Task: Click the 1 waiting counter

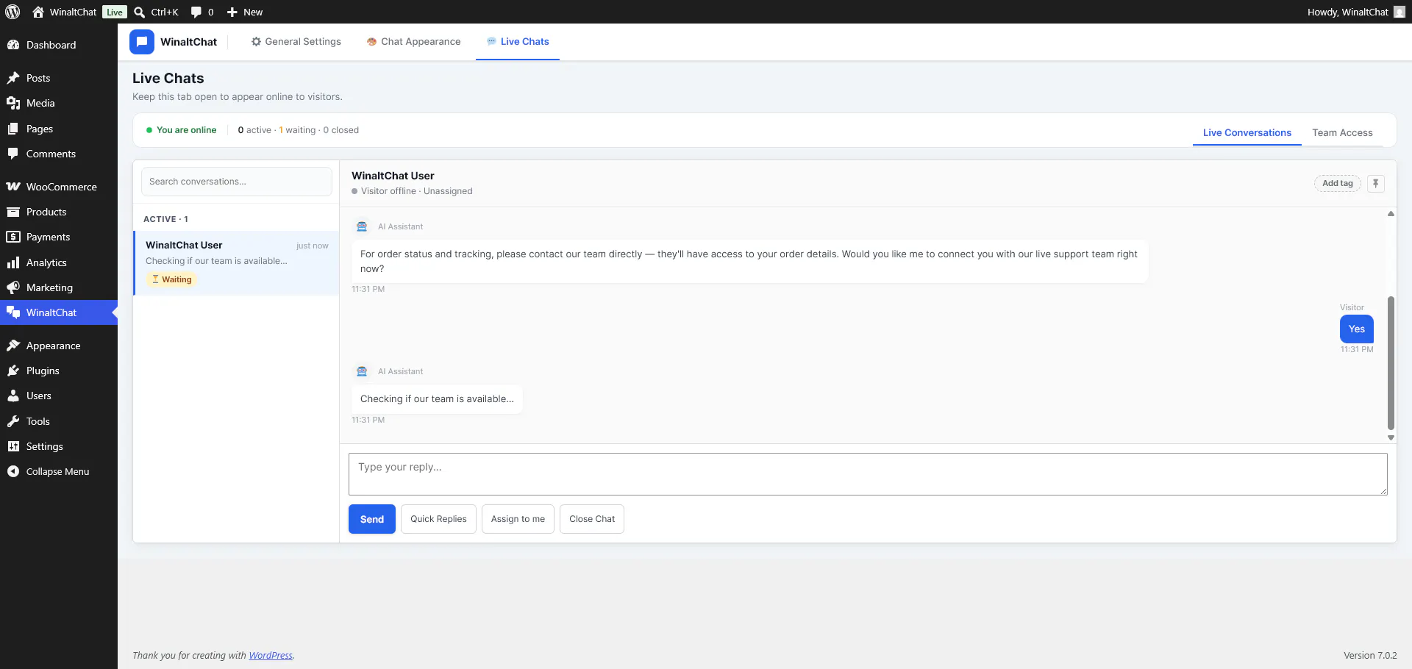Action: pos(297,130)
